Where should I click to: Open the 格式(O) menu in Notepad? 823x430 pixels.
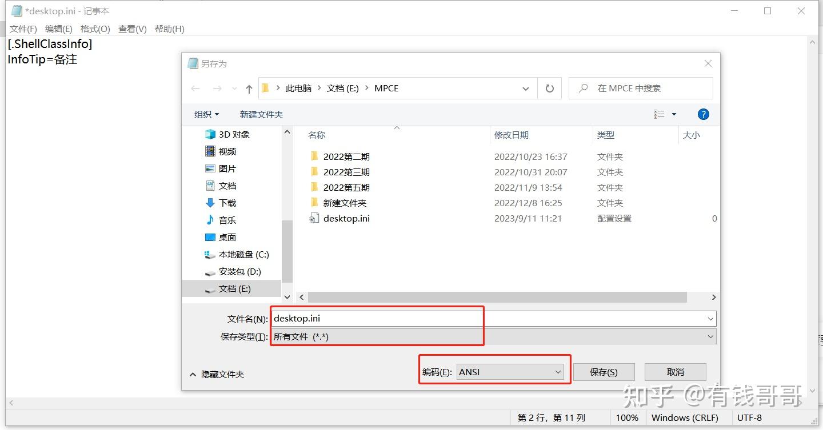point(95,29)
